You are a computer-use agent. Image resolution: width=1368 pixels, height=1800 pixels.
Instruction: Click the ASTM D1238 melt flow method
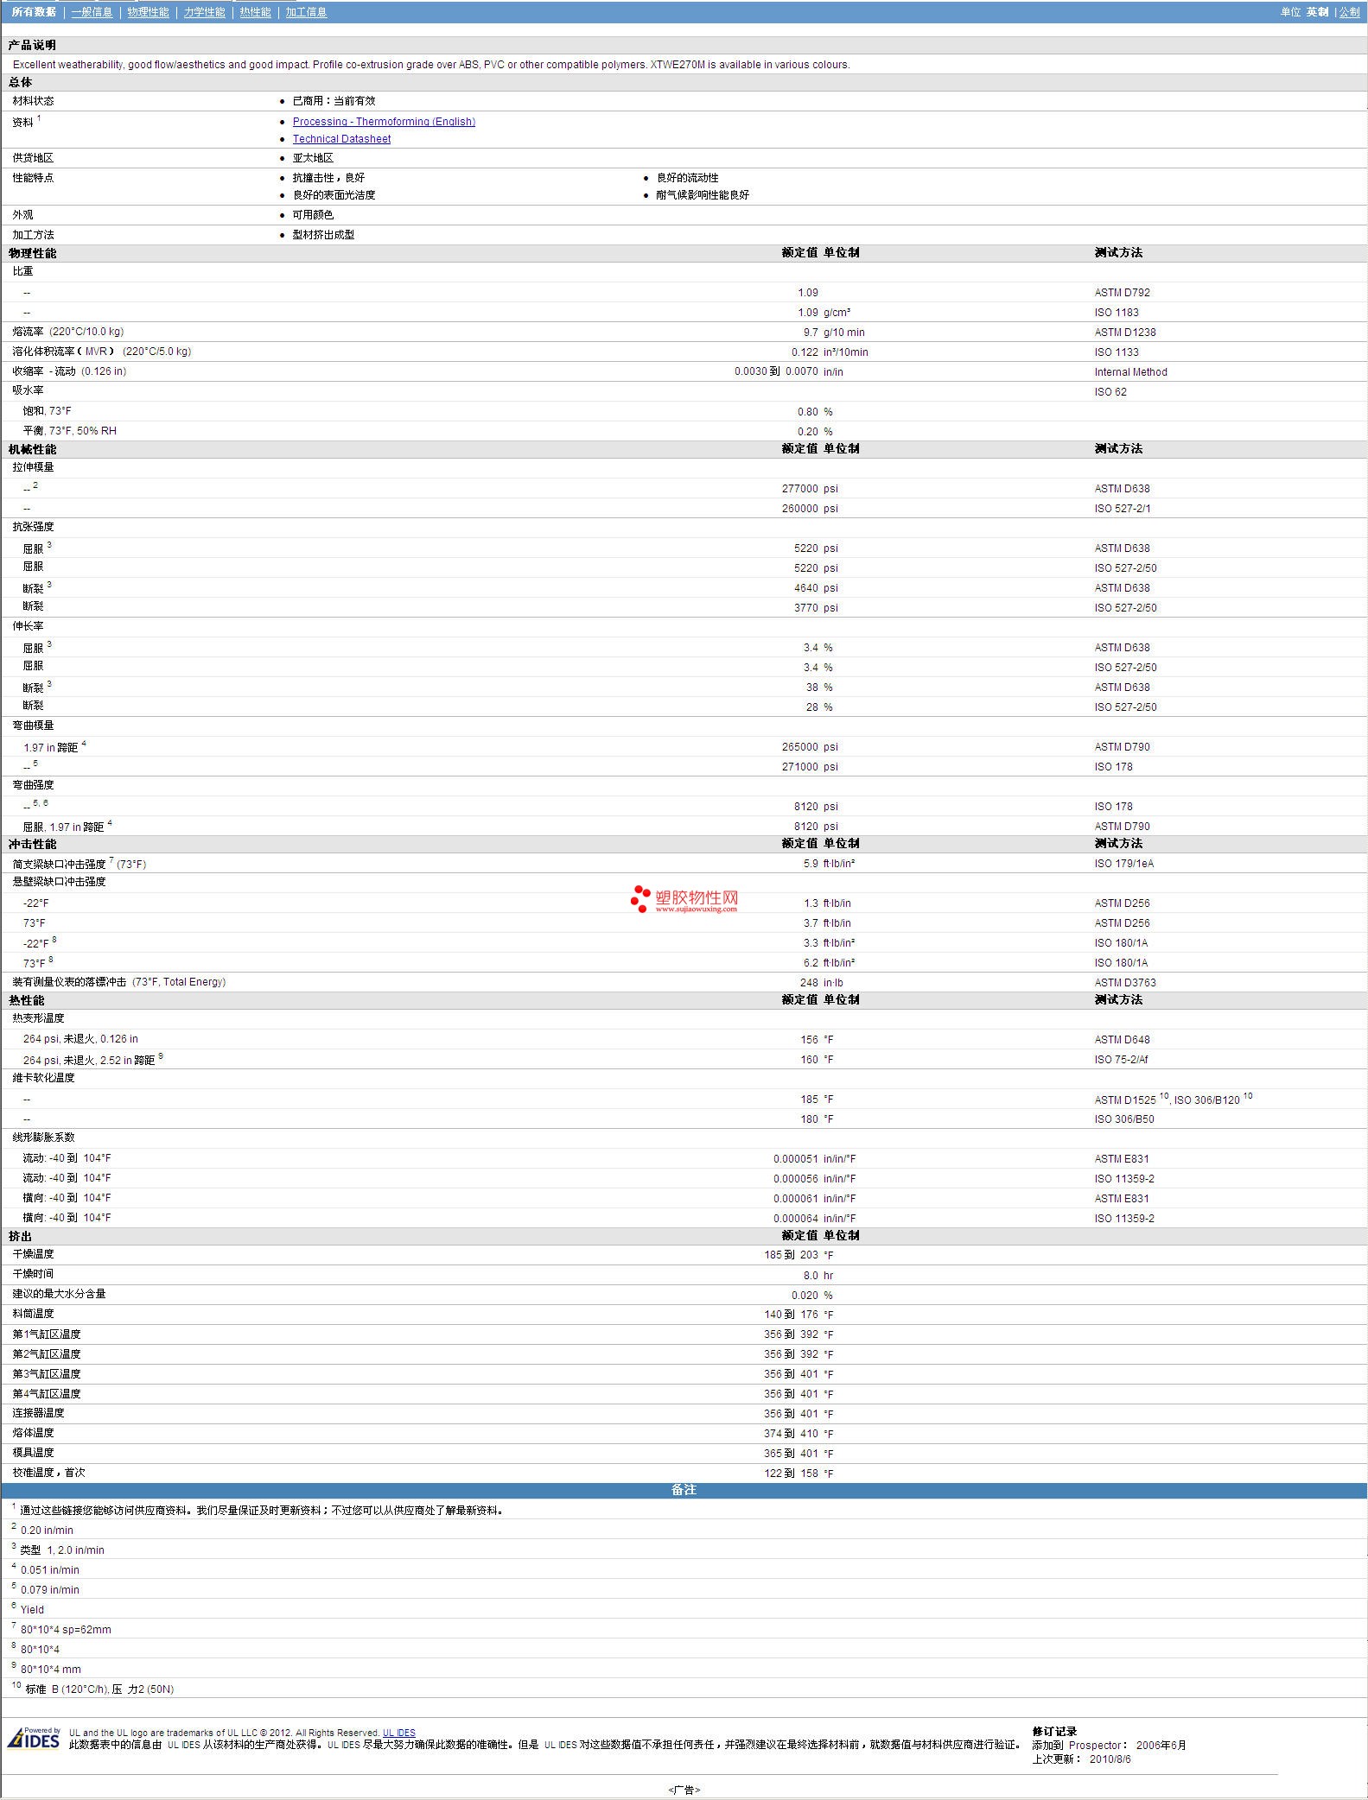[1124, 333]
